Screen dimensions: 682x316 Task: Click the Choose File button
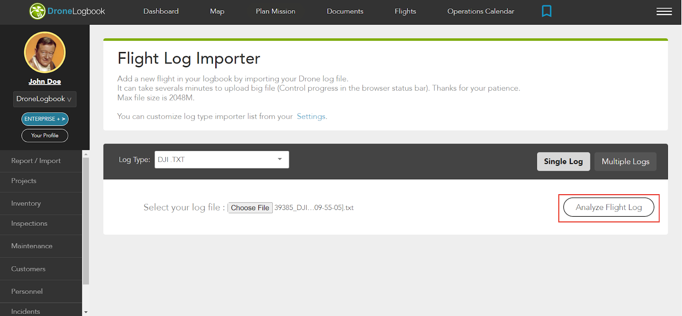pos(250,208)
